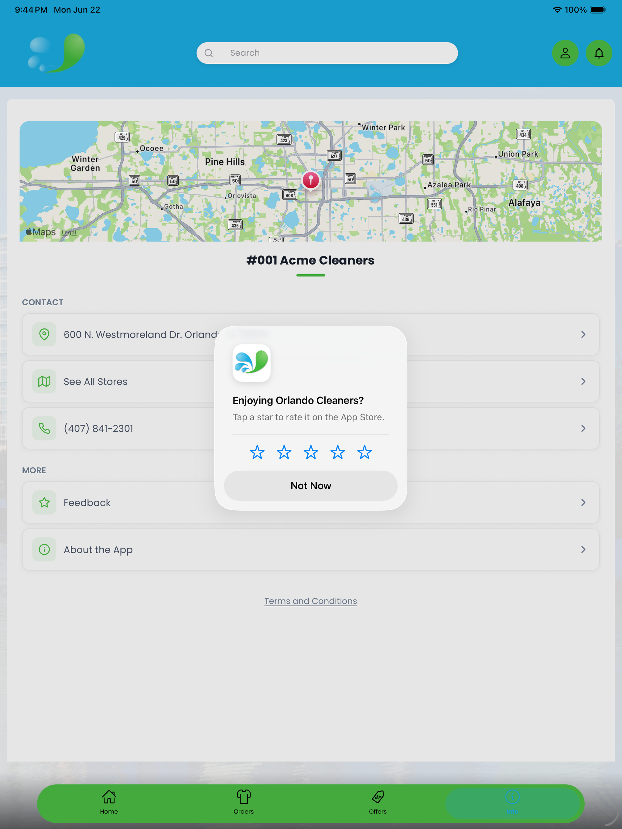This screenshot has width=622, height=829.
Task: Expand the About the App chevron
Action: coord(583,550)
